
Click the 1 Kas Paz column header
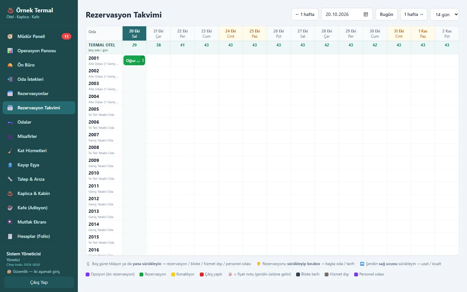tap(423, 34)
